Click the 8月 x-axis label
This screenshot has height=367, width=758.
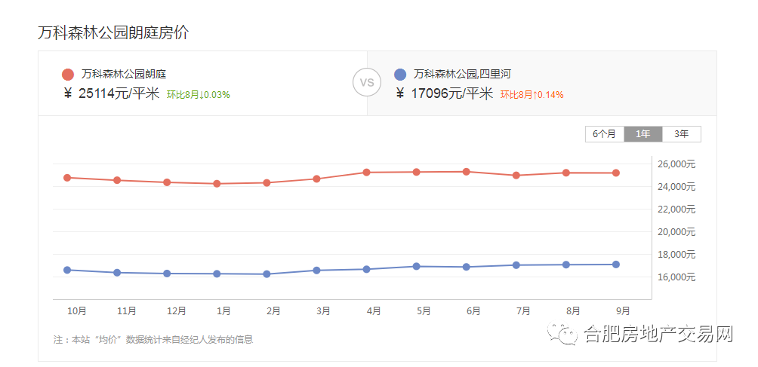573,311
